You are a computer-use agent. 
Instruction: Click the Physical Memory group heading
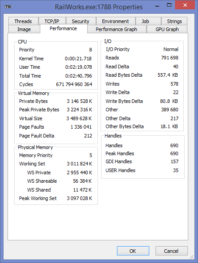(35, 147)
